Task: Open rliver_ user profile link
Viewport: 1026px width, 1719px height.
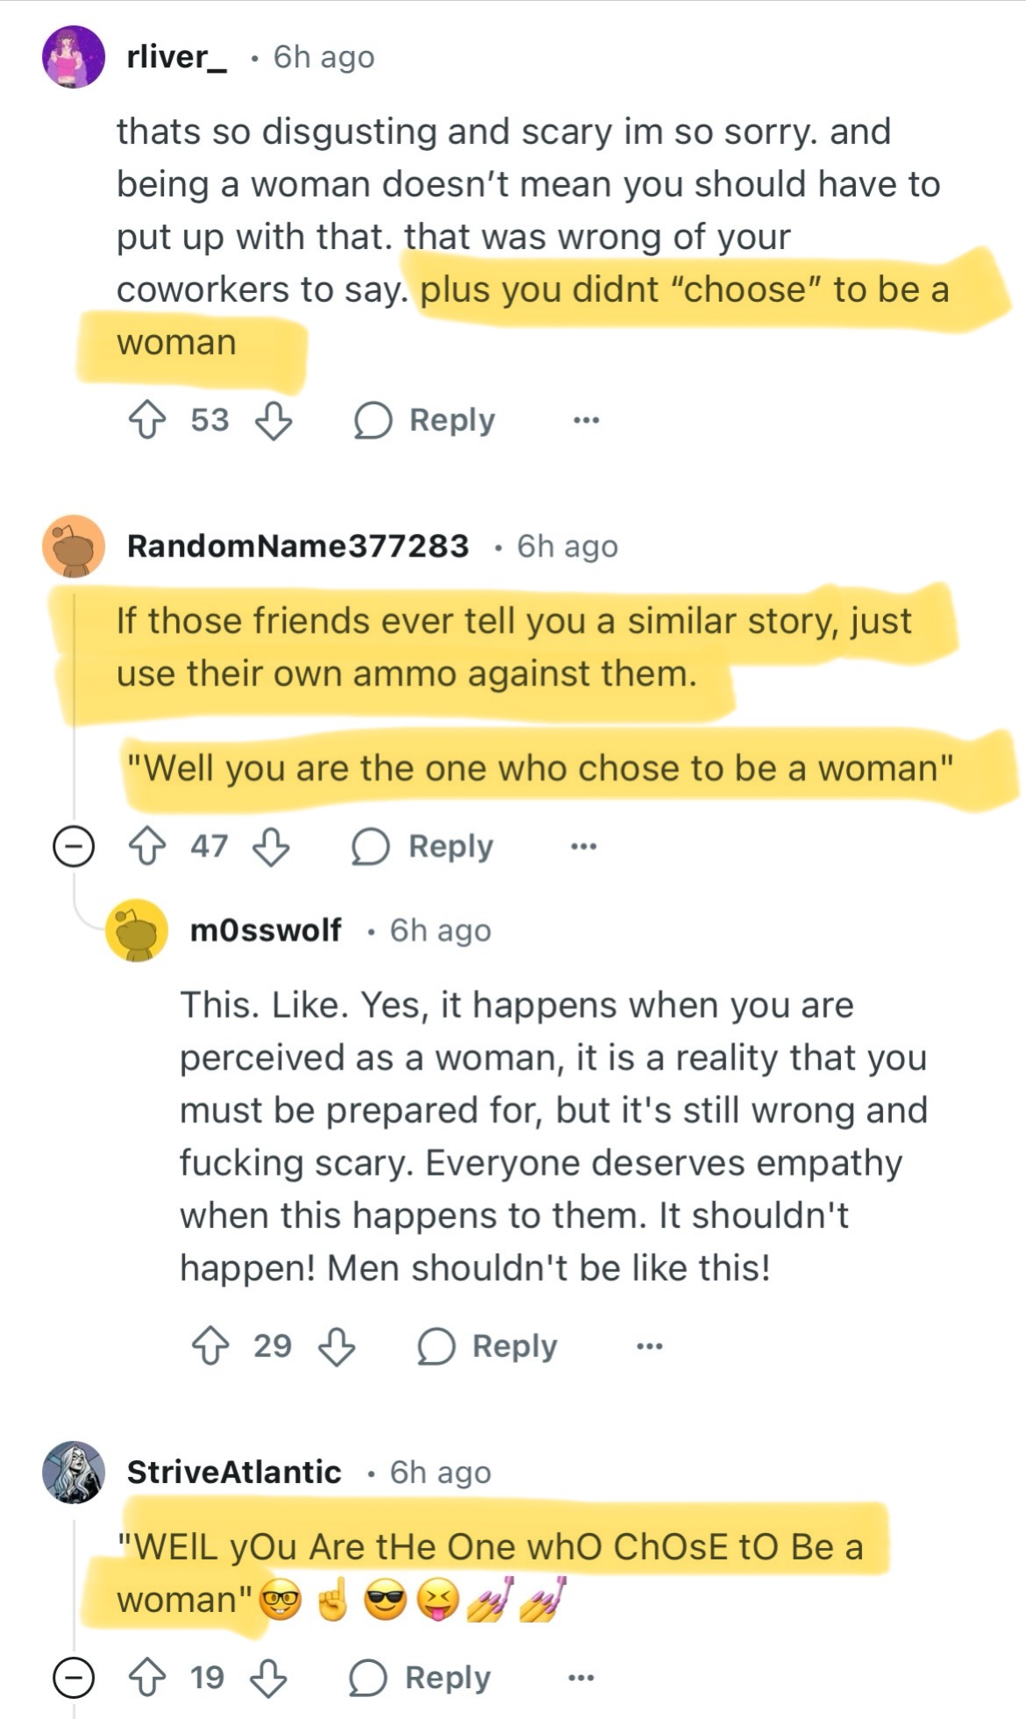Action: click(176, 57)
